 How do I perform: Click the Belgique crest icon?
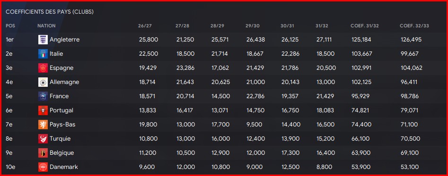pyautogui.click(x=43, y=153)
